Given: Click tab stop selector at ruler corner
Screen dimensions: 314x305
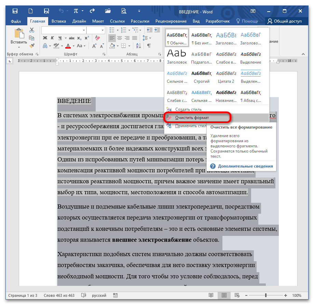Looking at the screenshot, I should [10, 61].
